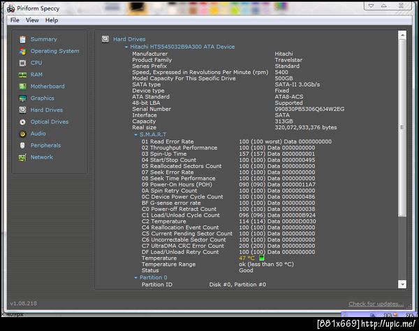Open the File menu

[15, 20]
